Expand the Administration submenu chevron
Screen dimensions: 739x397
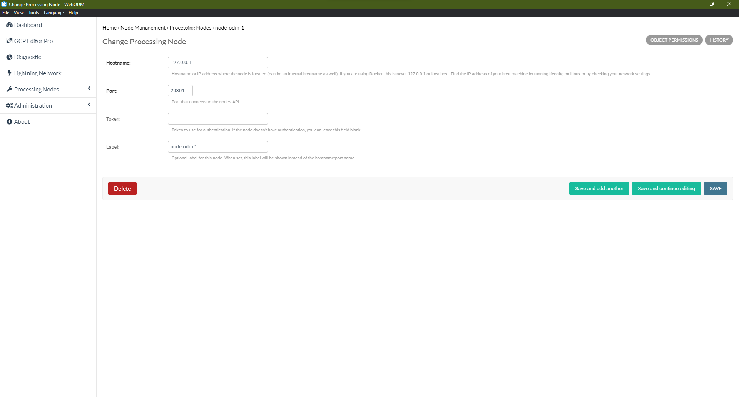89,105
